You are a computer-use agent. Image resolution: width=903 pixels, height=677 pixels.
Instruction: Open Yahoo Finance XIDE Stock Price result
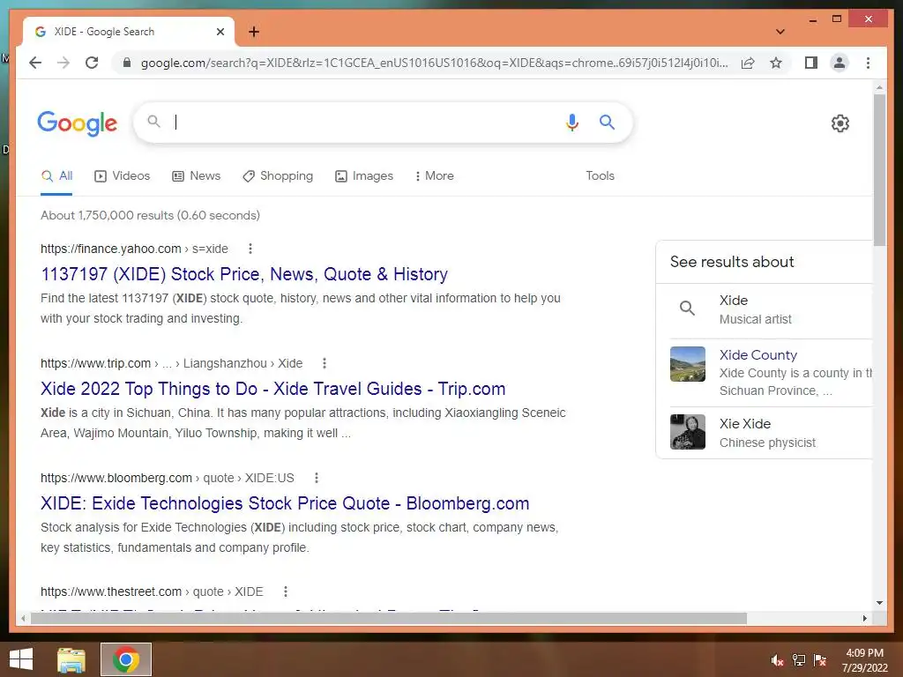244,274
